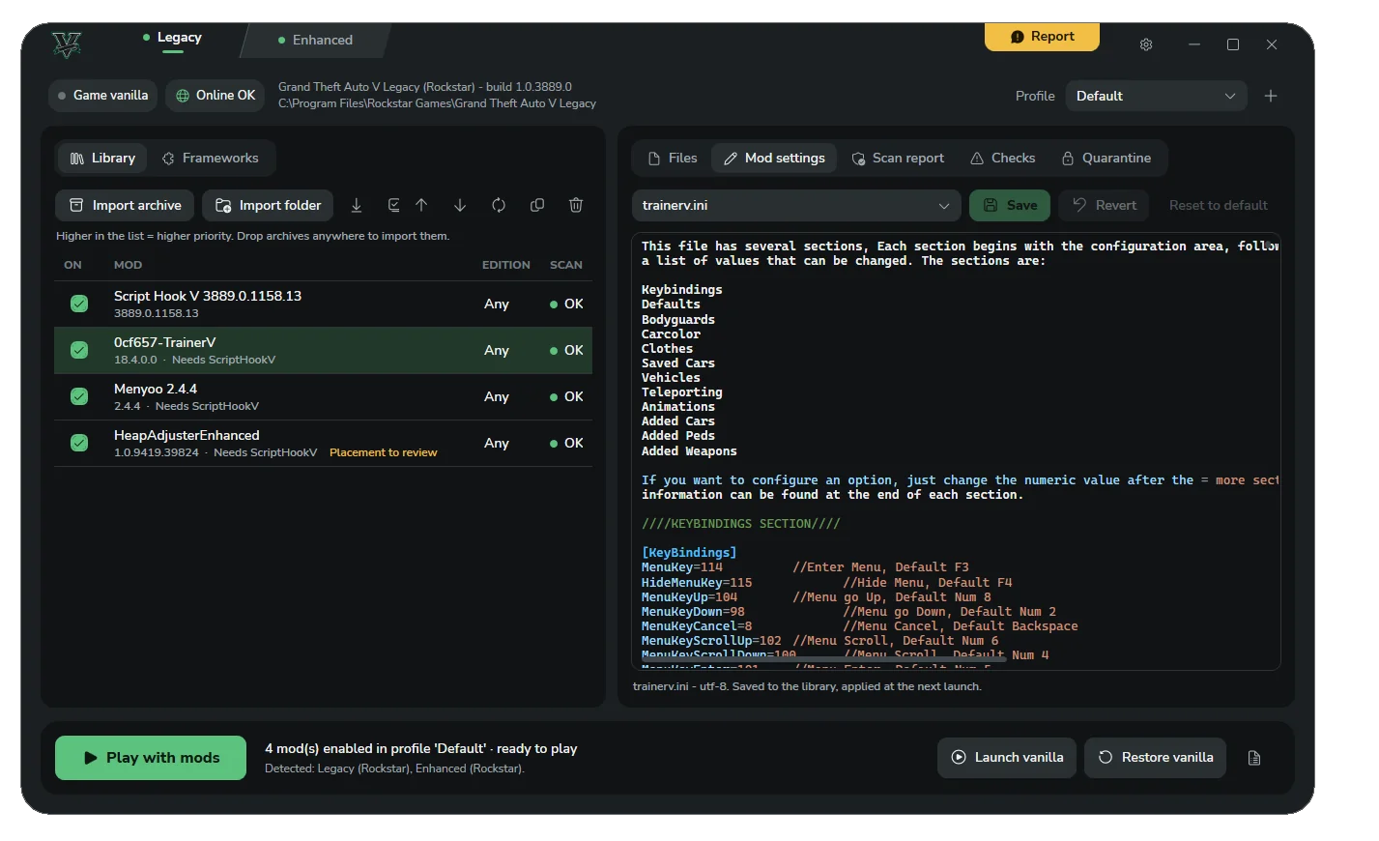Add a new profile with the plus icon
This screenshot has height=841, width=1379.
pos(1271,96)
